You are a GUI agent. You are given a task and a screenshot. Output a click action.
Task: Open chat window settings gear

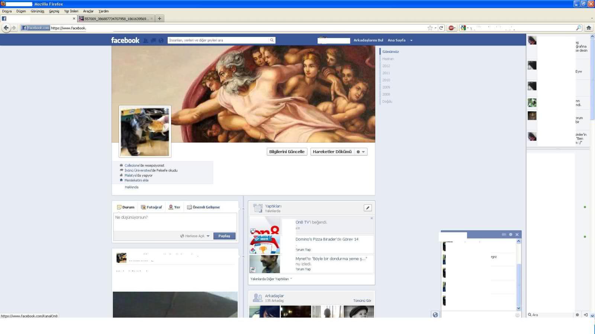511,235
